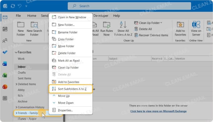Select the Sent Items folder

[x=24, y=78]
